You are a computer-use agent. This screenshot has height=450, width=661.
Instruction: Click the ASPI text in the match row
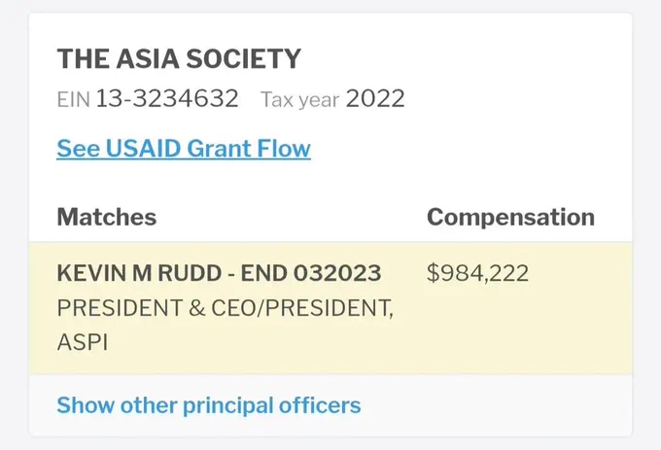(x=83, y=342)
